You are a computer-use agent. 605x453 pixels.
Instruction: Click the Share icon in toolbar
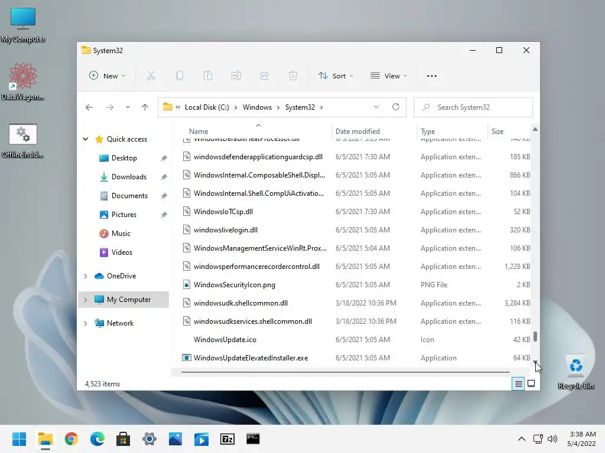(265, 76)
